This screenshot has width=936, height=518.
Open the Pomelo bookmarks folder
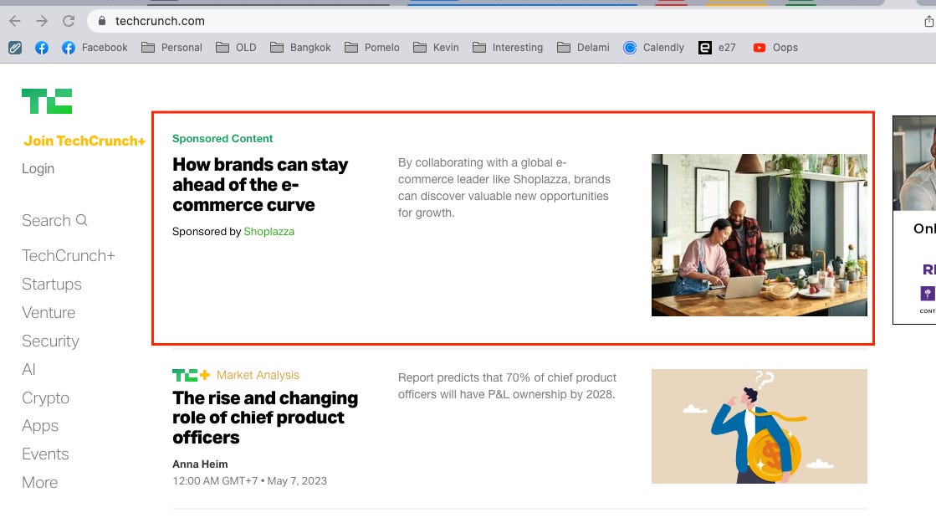[x=372, y=48]
